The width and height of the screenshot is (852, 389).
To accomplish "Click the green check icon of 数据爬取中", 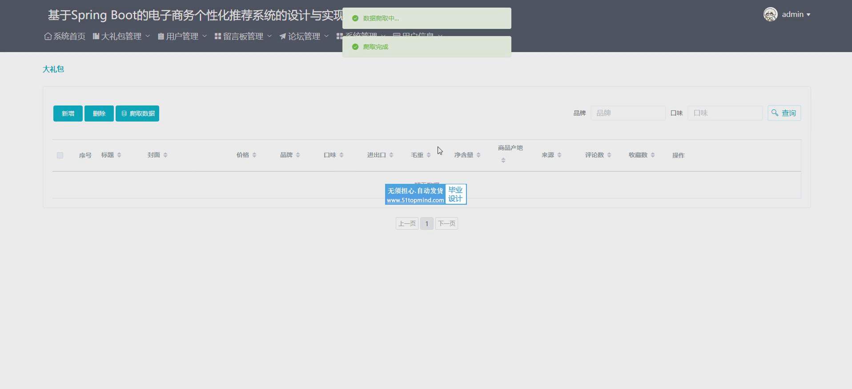I will [355, 18].
